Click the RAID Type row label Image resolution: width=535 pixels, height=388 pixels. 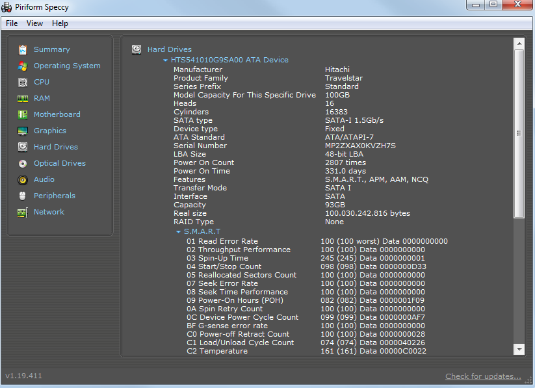194,222
